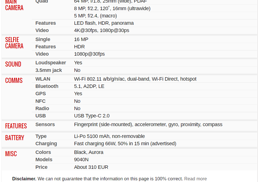Click the Models spec label
This screenshot has height=182, width=258.
click(x=44, y=160)
